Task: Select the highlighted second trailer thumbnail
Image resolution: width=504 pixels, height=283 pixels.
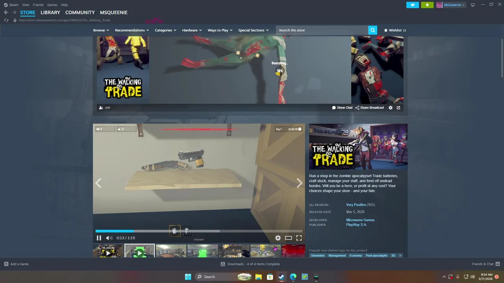Action: coord(139,251)
